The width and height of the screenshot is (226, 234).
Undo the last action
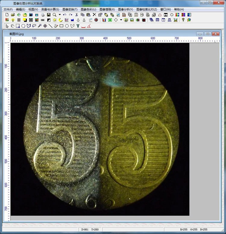(64, 15)
